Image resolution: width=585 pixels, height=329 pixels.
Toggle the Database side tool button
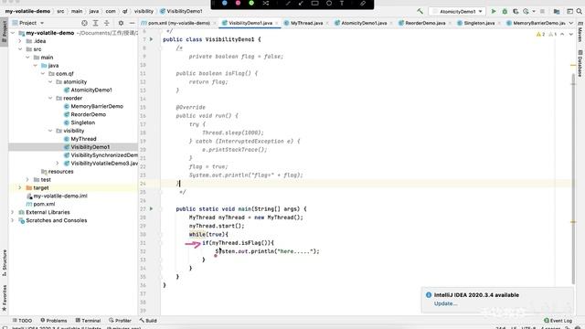(x=580, y=63)
